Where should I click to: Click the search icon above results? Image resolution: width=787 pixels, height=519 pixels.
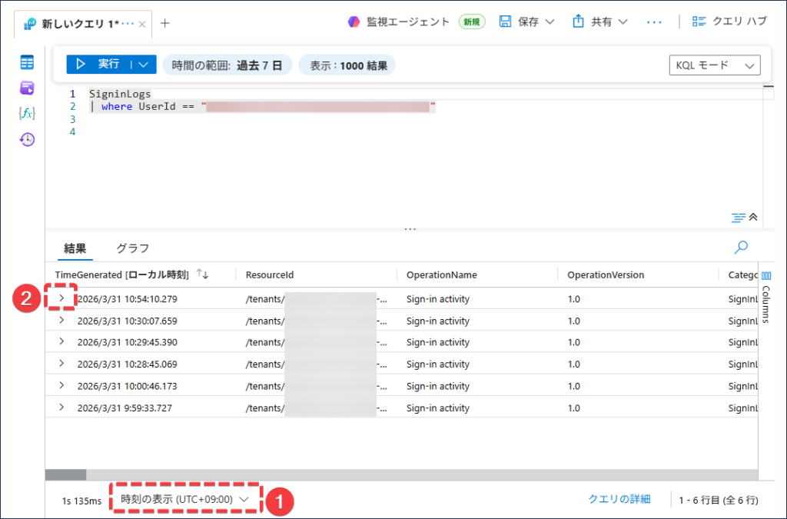741,248
